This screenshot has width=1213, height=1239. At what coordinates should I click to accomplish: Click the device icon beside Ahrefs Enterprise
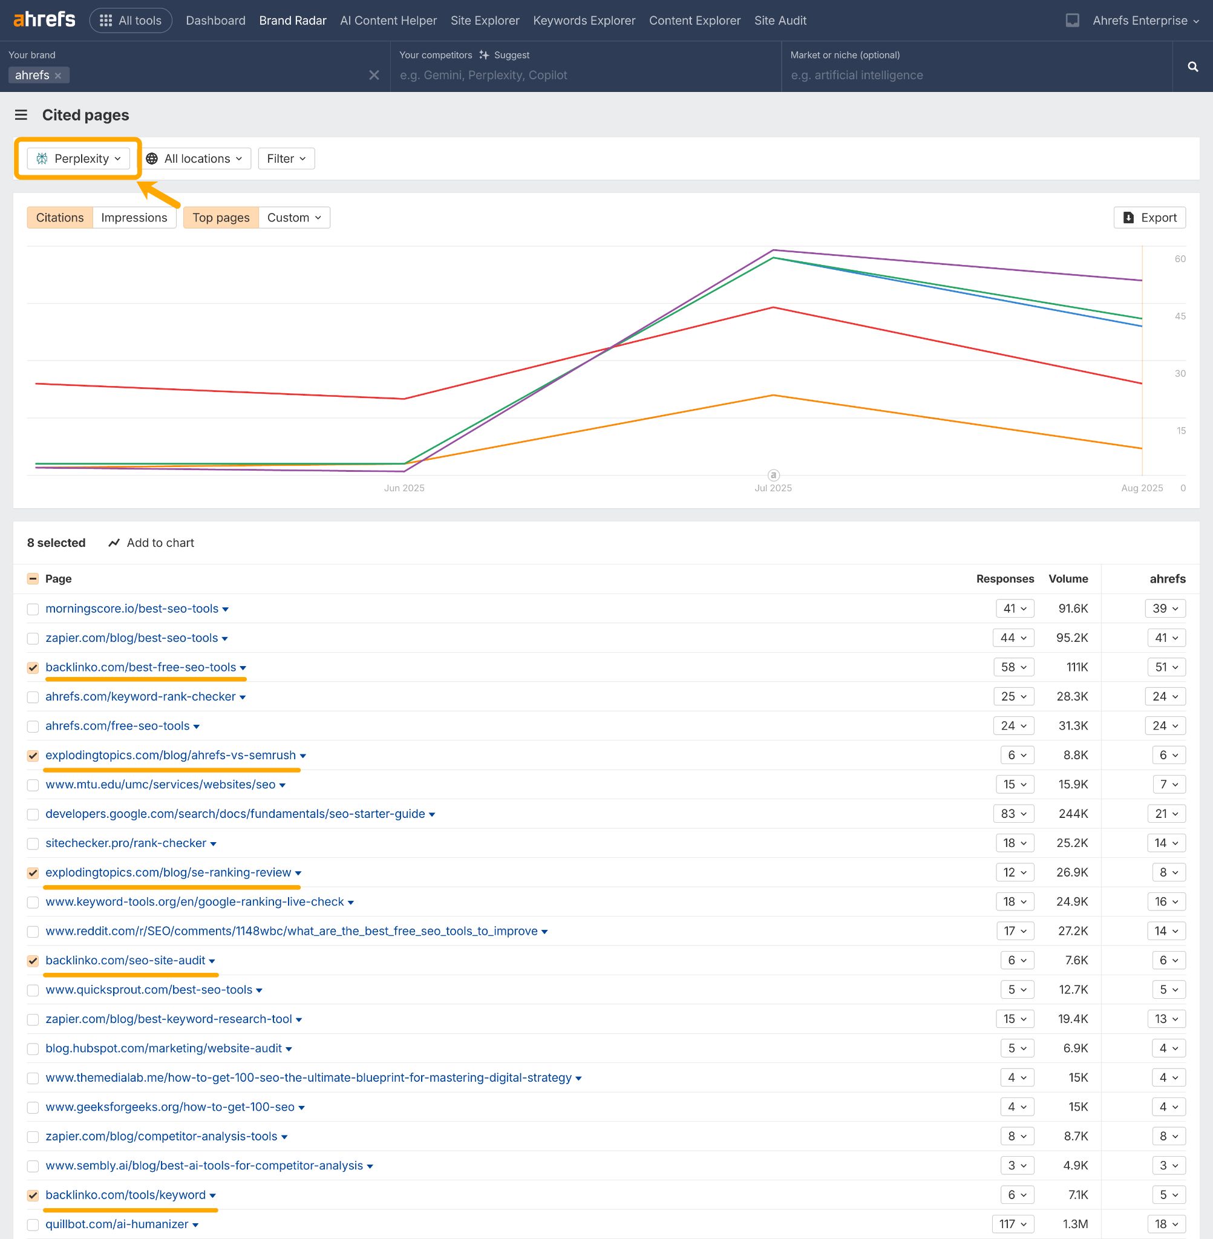coord(1072,20)
